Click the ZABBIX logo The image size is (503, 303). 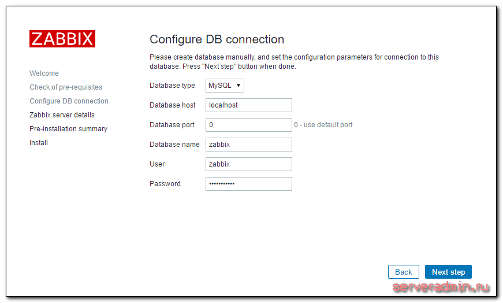[x=62, y=39]
